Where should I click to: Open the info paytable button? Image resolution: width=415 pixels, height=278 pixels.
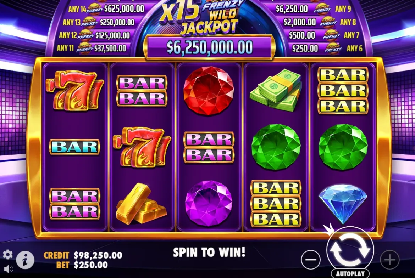coord(25,260)
